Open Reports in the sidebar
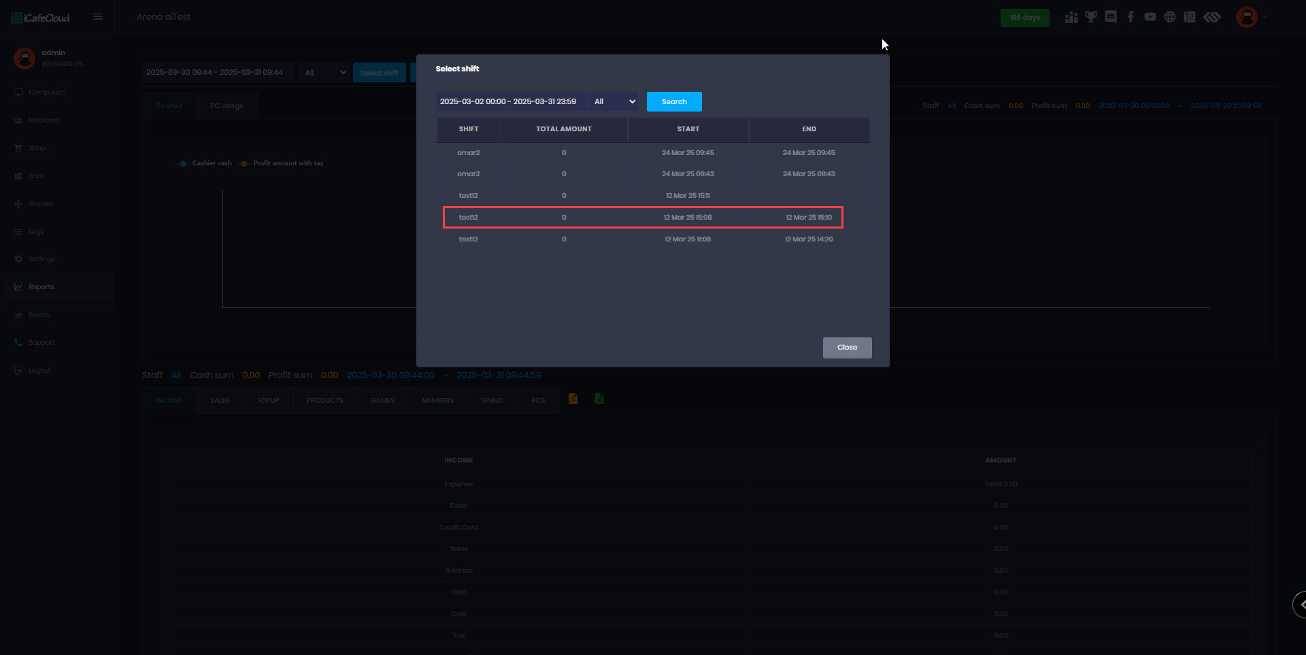 coord(41,287)
